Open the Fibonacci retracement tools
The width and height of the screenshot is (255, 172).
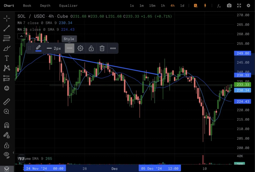[7, 38]
